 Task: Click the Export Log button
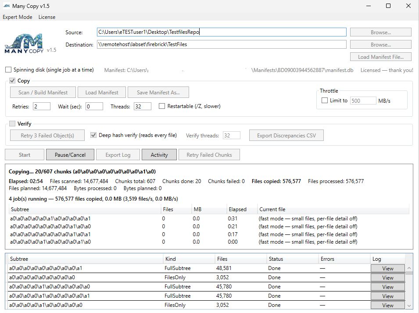[118, 155]
